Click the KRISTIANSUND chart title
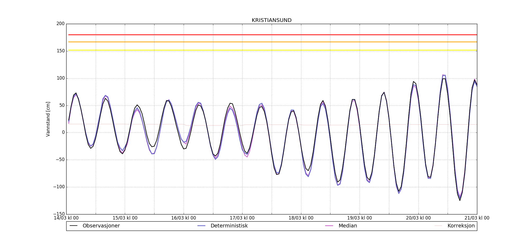Image resolution: width=530 pixels, height=238 pixels. [271, 20]
